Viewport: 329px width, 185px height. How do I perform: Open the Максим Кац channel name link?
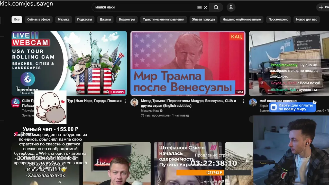150,111
